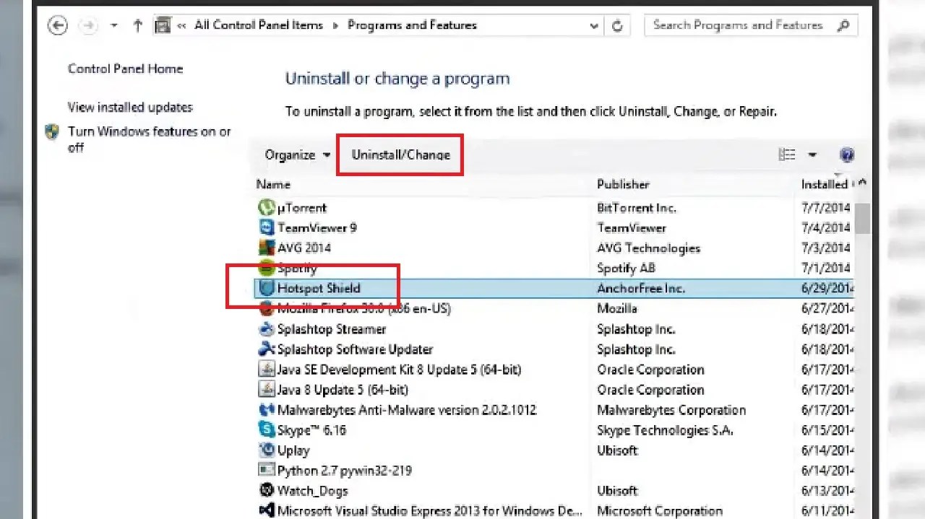Open Control Panel Home link
The width and height of the screenshot is (925, 519).
pos(125,69)
